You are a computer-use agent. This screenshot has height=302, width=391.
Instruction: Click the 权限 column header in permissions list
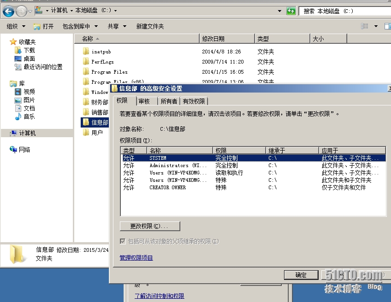point(239,151)
